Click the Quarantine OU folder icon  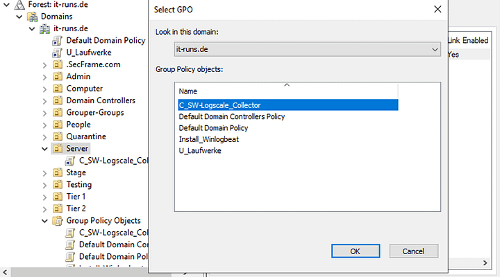(57, 136)
